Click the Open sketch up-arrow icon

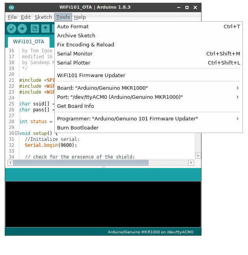click(x=46, y=28)
